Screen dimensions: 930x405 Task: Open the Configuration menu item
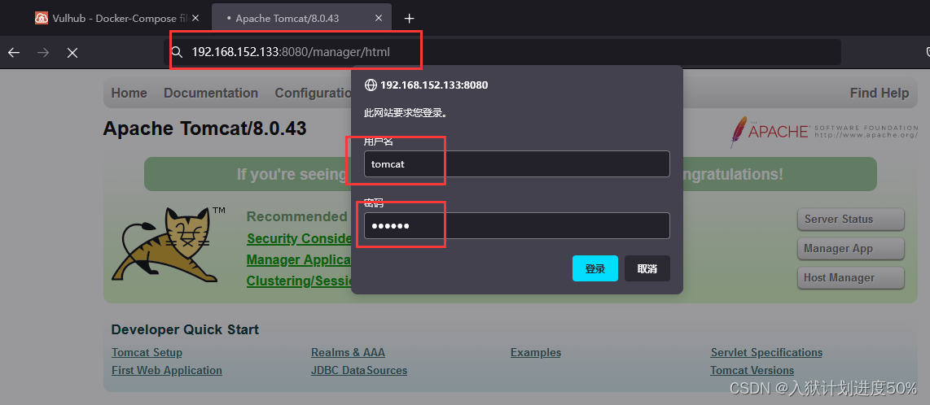point(314,93)
